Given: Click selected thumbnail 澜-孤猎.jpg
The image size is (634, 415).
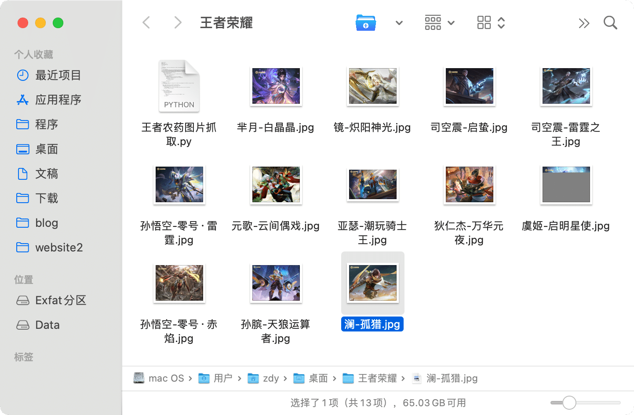Looking at the screenshot, I should tap(373, 283).
